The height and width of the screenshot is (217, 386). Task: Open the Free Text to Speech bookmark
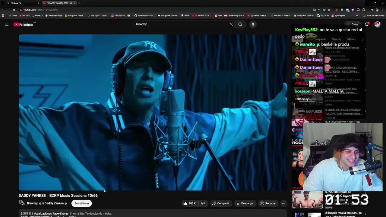[281, 16]
